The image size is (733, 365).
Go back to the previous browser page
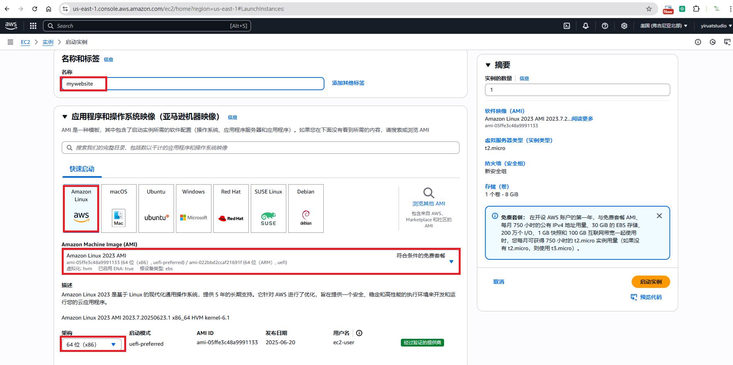tap(7, 9)
